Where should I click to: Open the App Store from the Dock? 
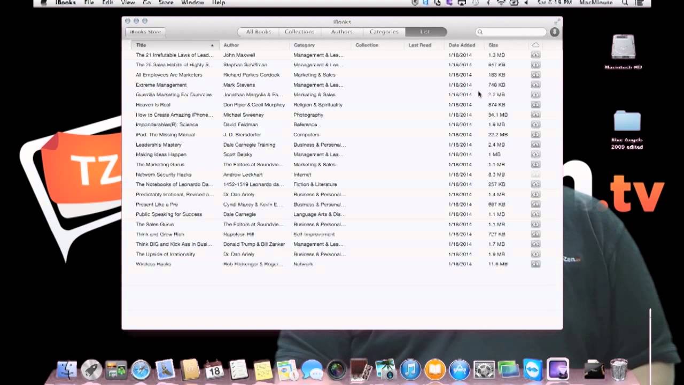[x=459, y=369]
